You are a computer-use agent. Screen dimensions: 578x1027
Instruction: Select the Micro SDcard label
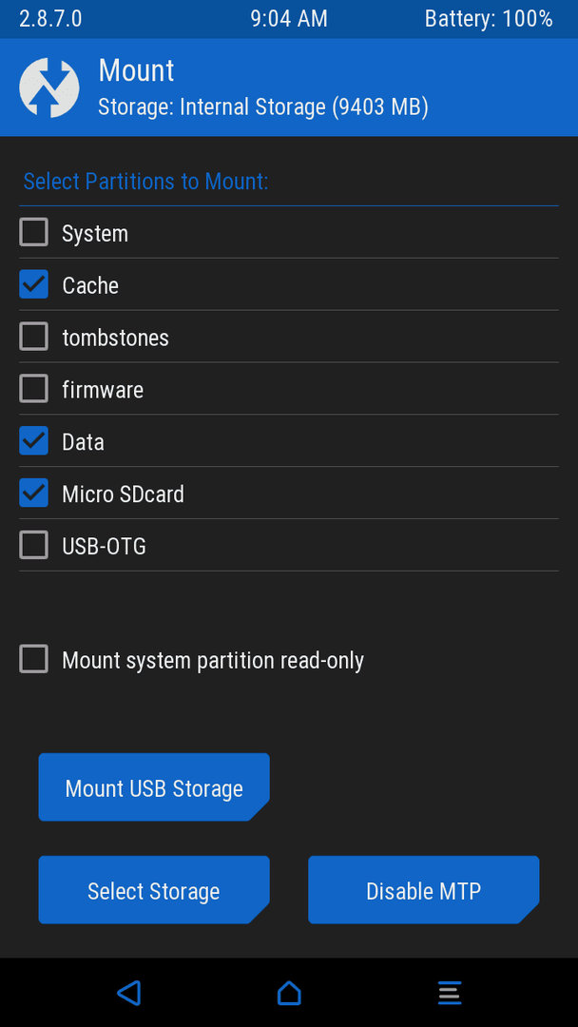pyautogui.click(x=123, y=494)
